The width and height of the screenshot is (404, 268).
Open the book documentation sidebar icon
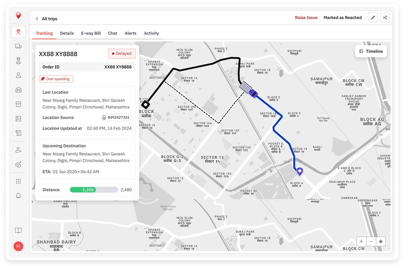coord(18,230)
